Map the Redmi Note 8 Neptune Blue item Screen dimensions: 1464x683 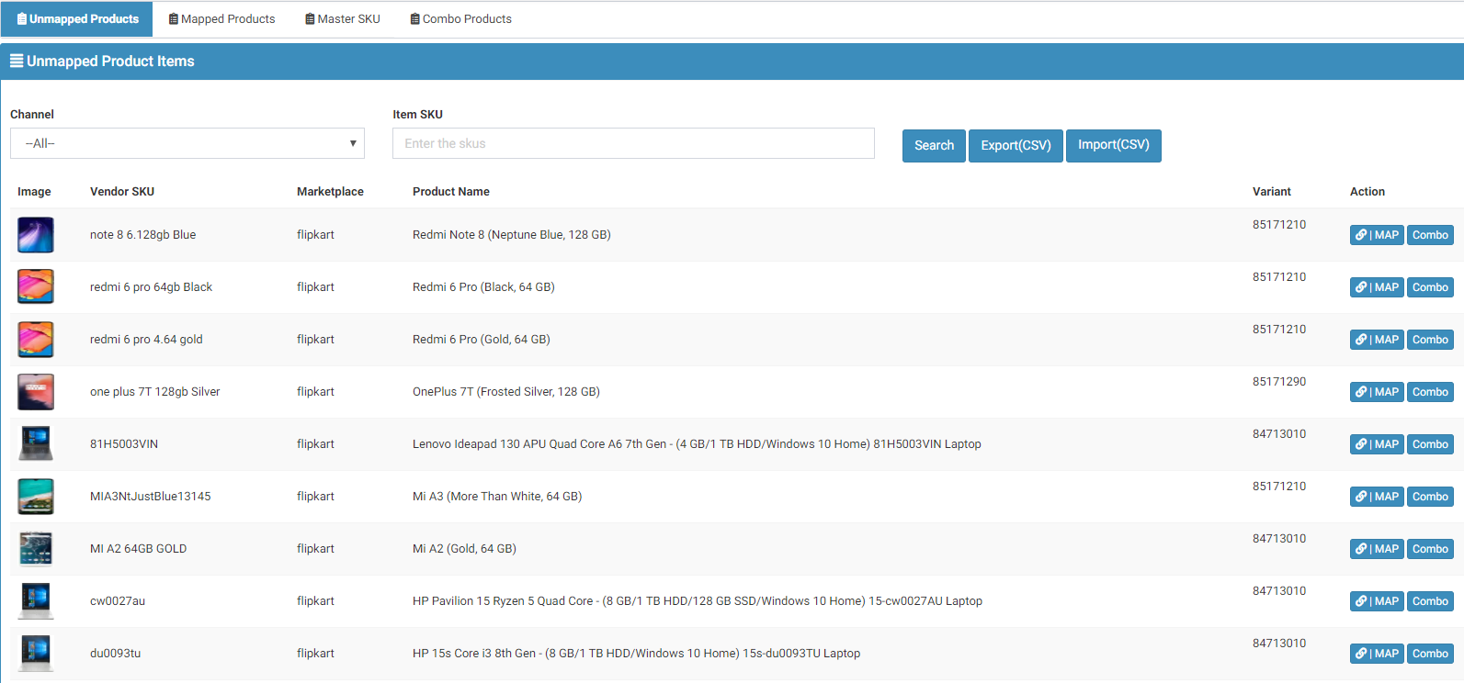point(1376,235)
